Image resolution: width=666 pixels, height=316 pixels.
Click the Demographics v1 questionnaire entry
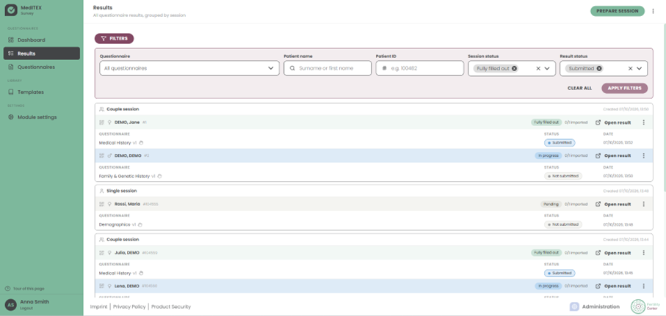[x=117, y=225]
